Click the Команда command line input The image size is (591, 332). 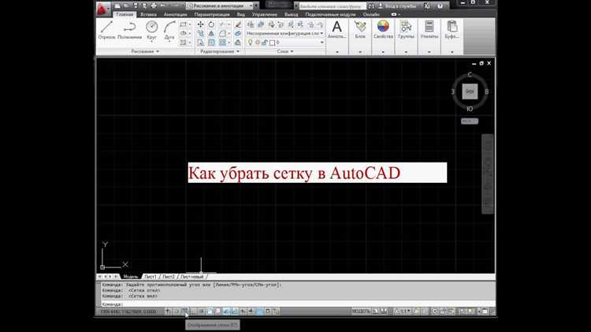coord(298,304)
